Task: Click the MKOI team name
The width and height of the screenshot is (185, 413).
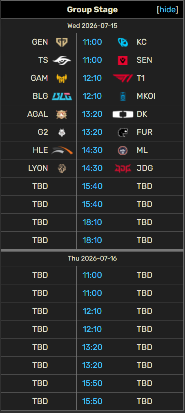Action: point(146,96)
